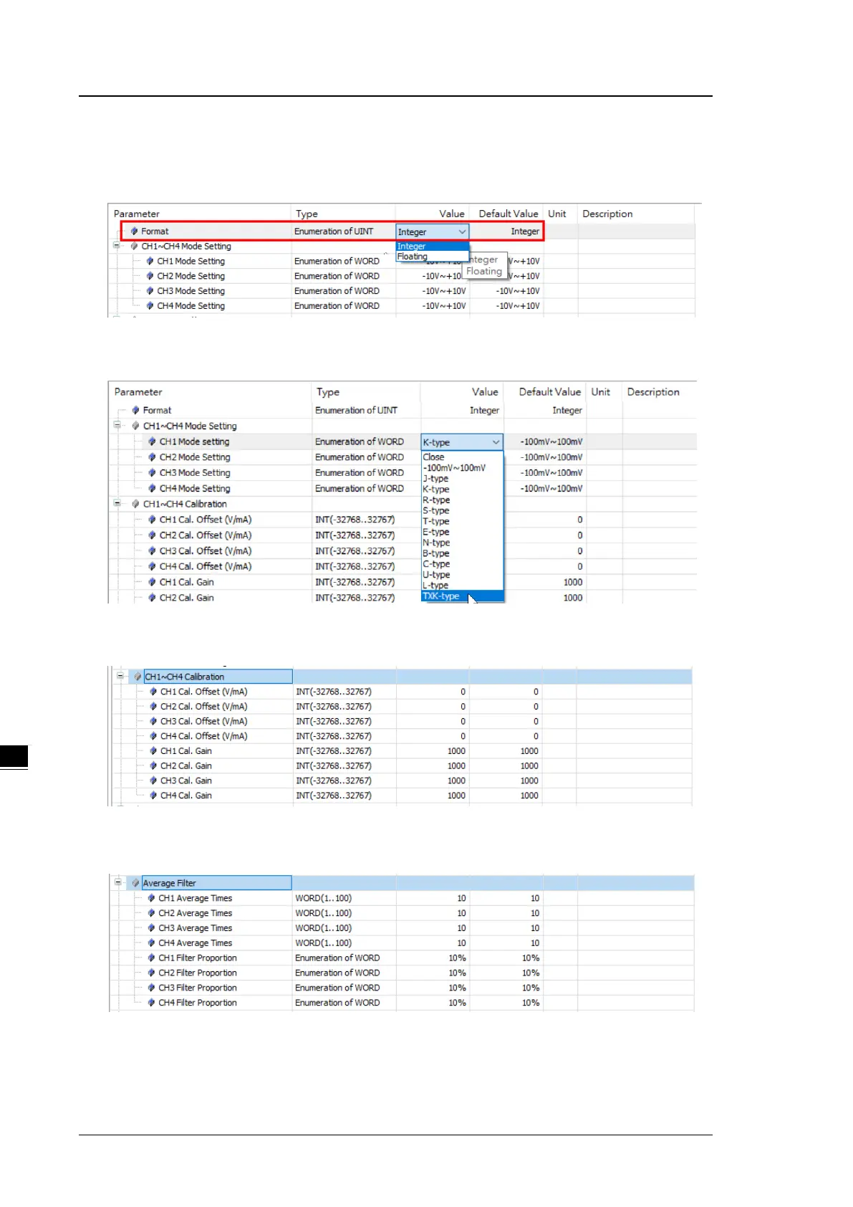Select the CH3 Filter Proportion row

(402, 988)
